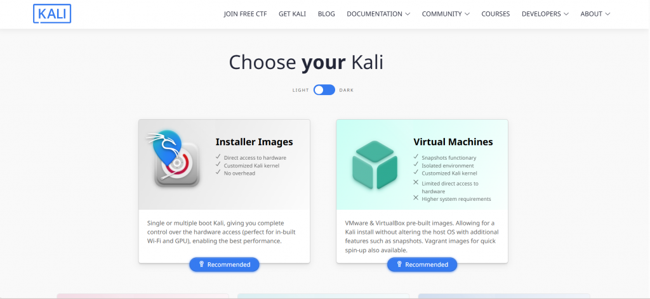The width and height of the screenshot is (650, 299).
Task: Click the lightbulb icon on Virtual Machines' Recommended badge
Action: click(399, 265)
